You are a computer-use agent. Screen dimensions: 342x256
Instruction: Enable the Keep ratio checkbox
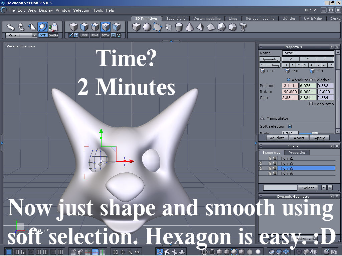pos(311,104)
